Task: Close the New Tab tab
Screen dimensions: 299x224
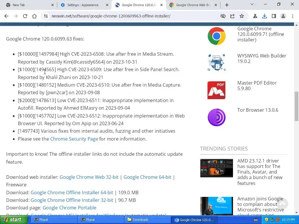Action: click(53, 5)
